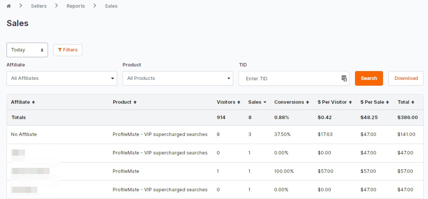Sort table by Conversions column
The height and width of the screenshot is (199, 428).
tap(292, 102)
